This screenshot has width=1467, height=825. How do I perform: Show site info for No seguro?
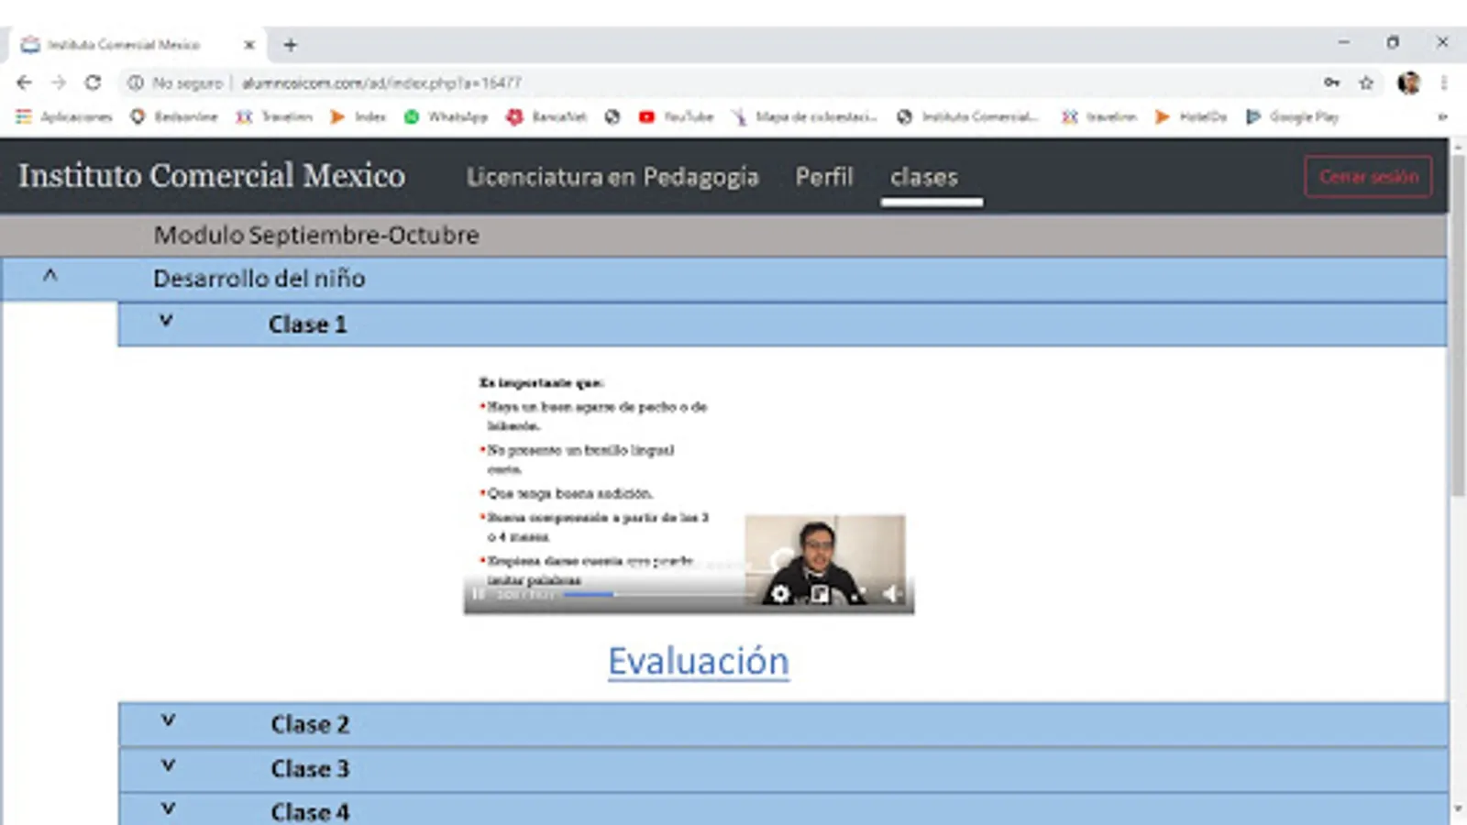[175, 82]
